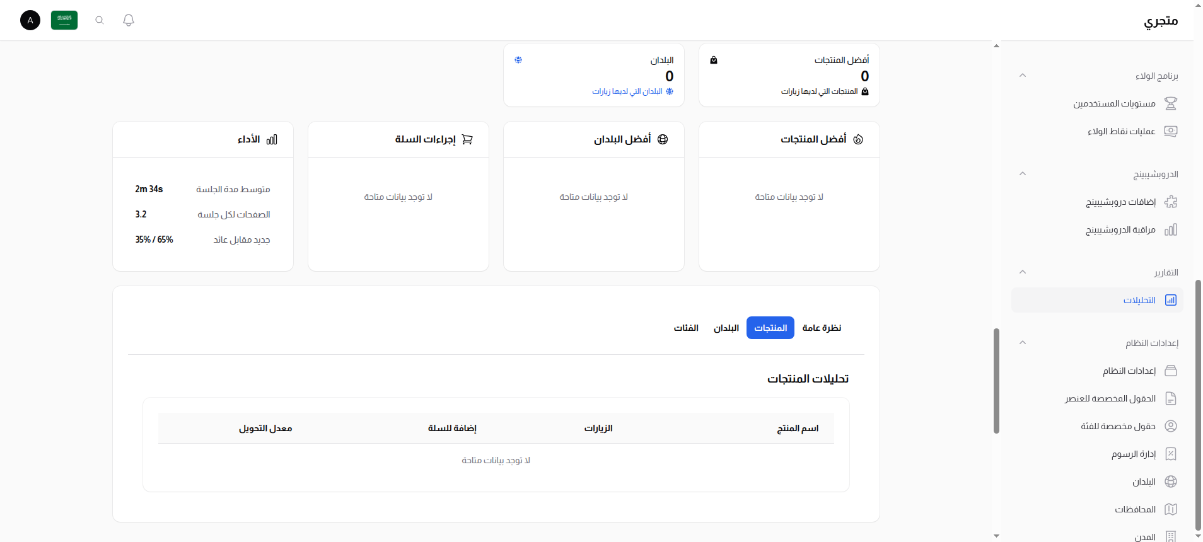1203x542 pixels.
Task: Click the إدارة الرسوم fees icon
Action: pos(1171,454)
